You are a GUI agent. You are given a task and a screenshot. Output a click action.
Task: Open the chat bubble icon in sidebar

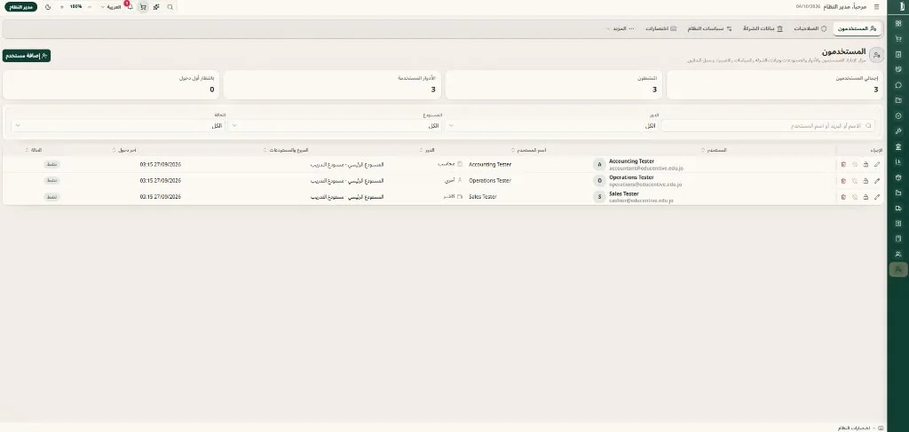898,84
